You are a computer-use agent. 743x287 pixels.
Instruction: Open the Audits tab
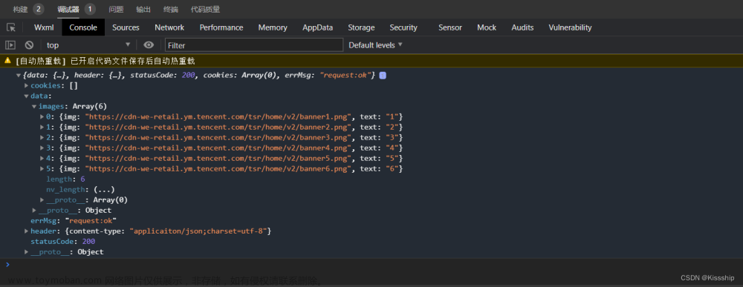point(522,27)
